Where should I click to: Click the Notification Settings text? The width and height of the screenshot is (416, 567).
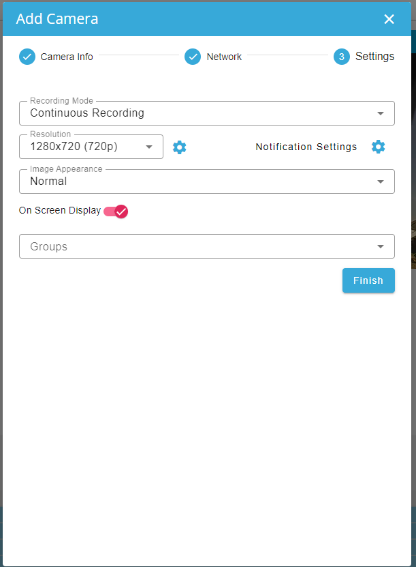(x=306, y=147)
